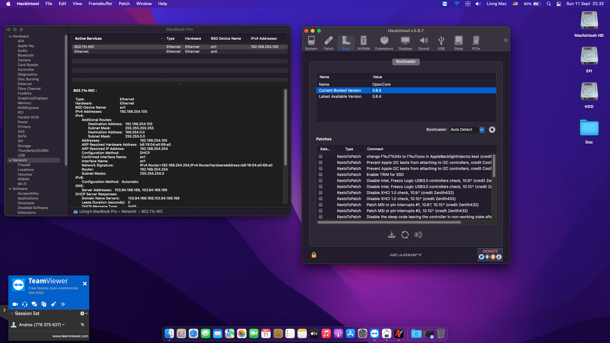This screenshot has width=610, height=343.
Task: Click the refresh icon below patches
Action: tap(405, 235)
